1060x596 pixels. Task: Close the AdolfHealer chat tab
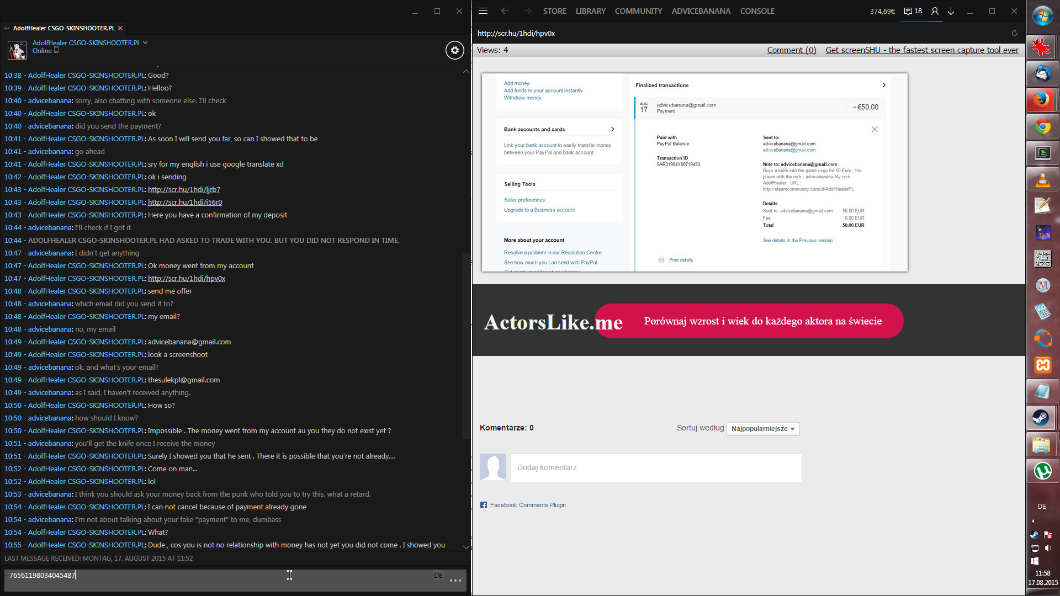click(120, 28)
